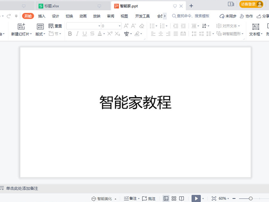Expand the font size combo box
This screenshot has width=269, height=202.
pos(120,26)
